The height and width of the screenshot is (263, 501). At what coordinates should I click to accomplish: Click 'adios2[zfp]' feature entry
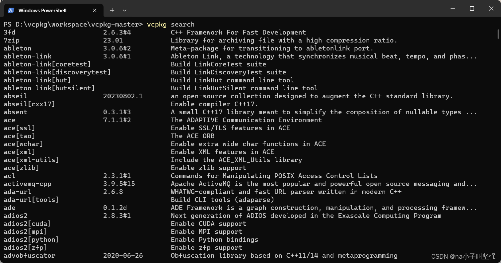25,247
